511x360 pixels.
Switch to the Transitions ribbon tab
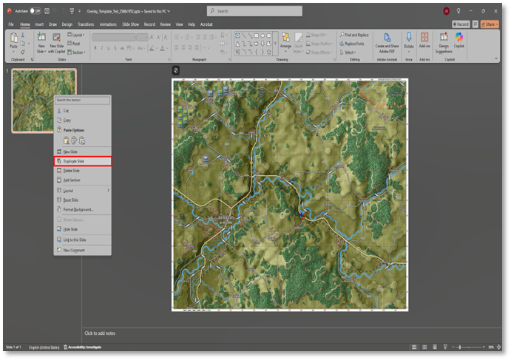[x=86, y=24]
